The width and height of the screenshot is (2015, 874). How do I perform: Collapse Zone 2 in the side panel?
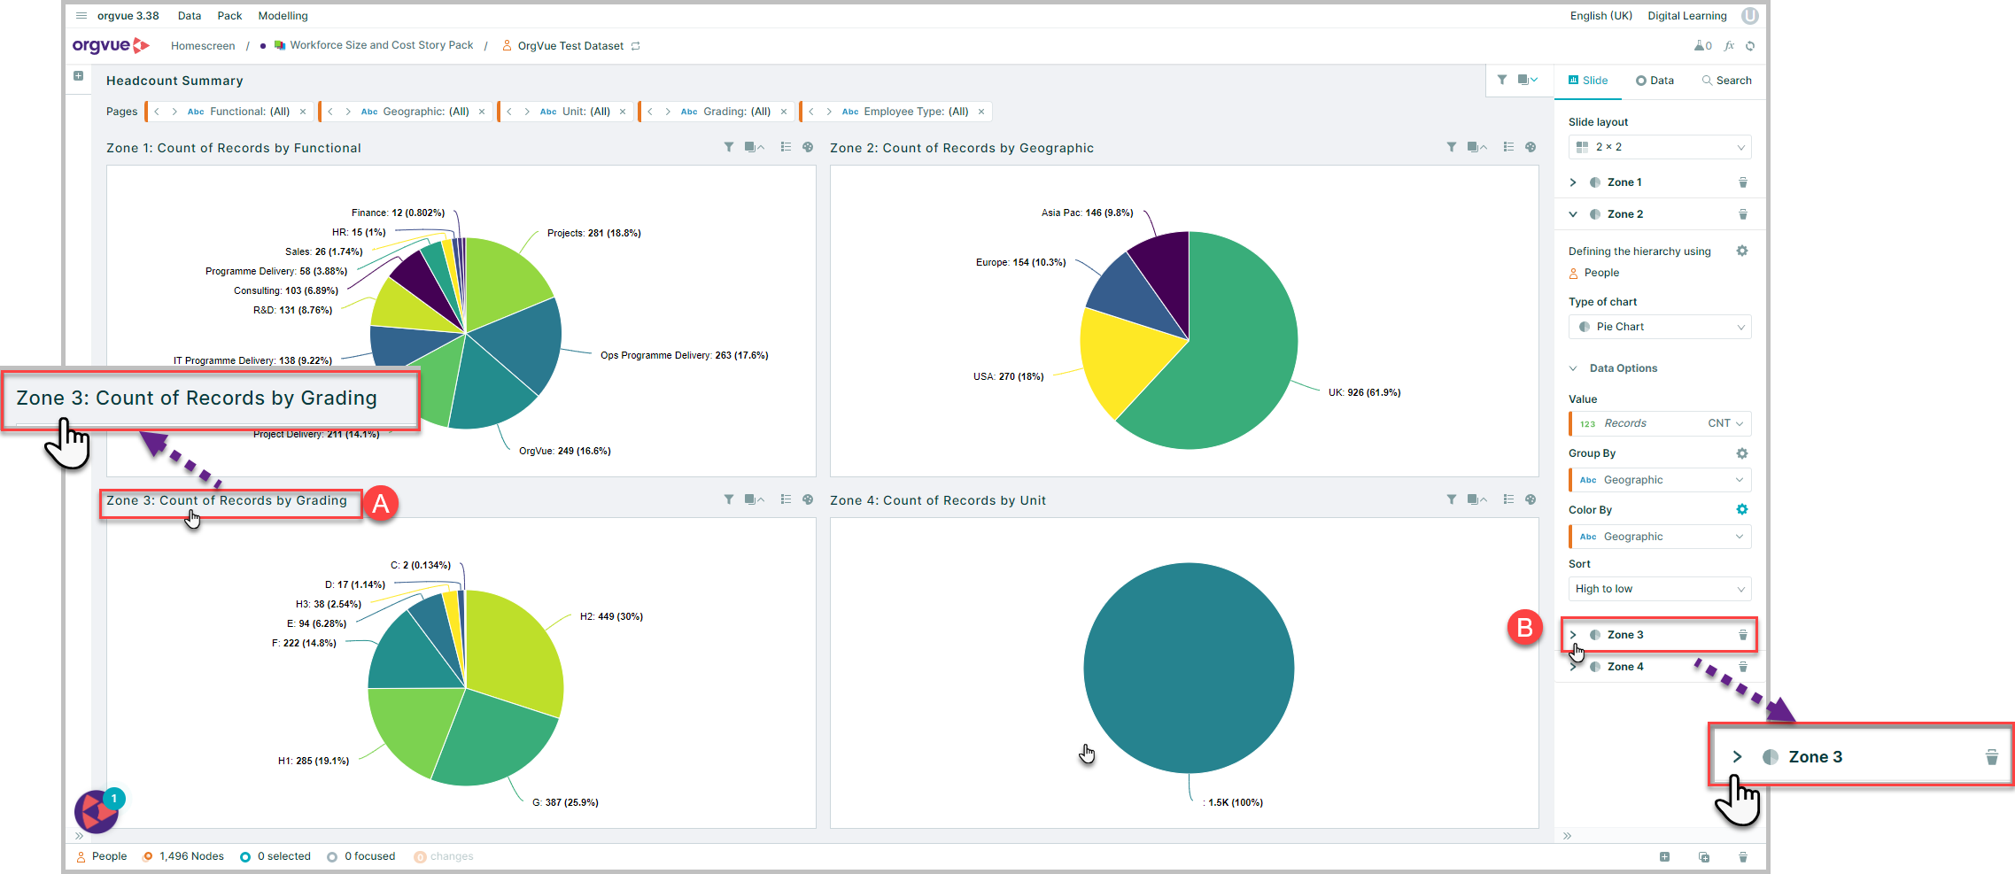pos(1573,214)
